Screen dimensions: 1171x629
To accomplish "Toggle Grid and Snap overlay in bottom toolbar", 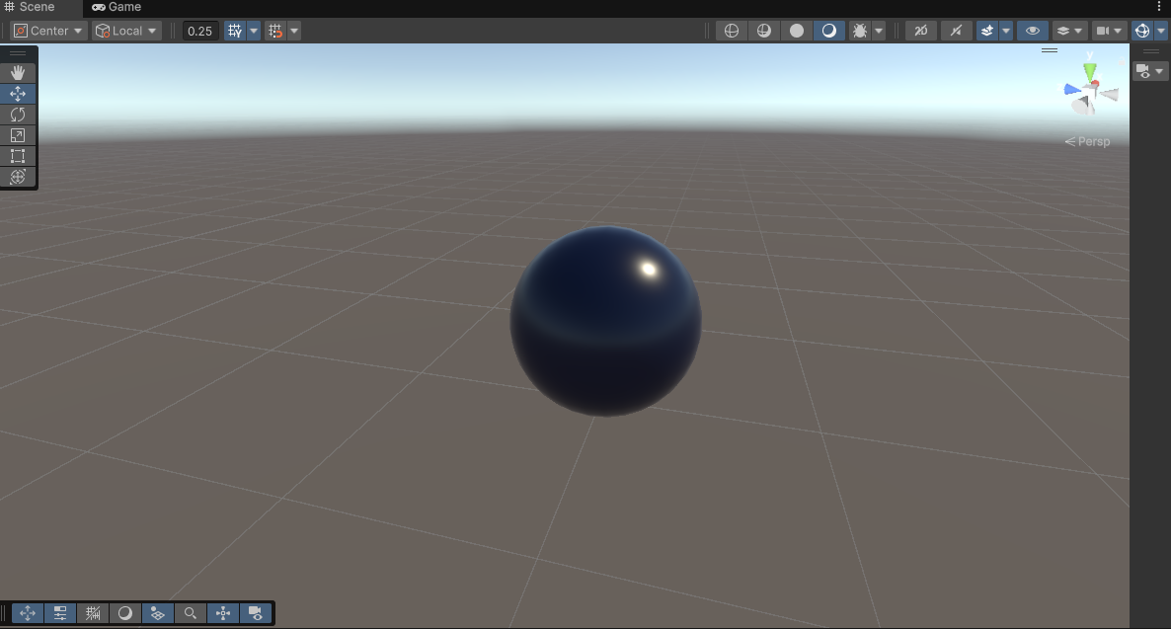I will [93, 613].
